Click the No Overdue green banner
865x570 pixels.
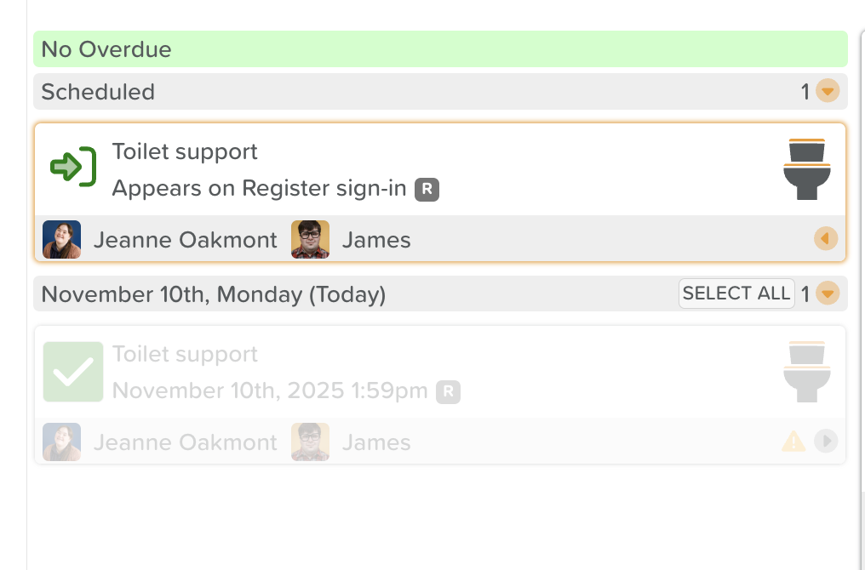(440, 49)
